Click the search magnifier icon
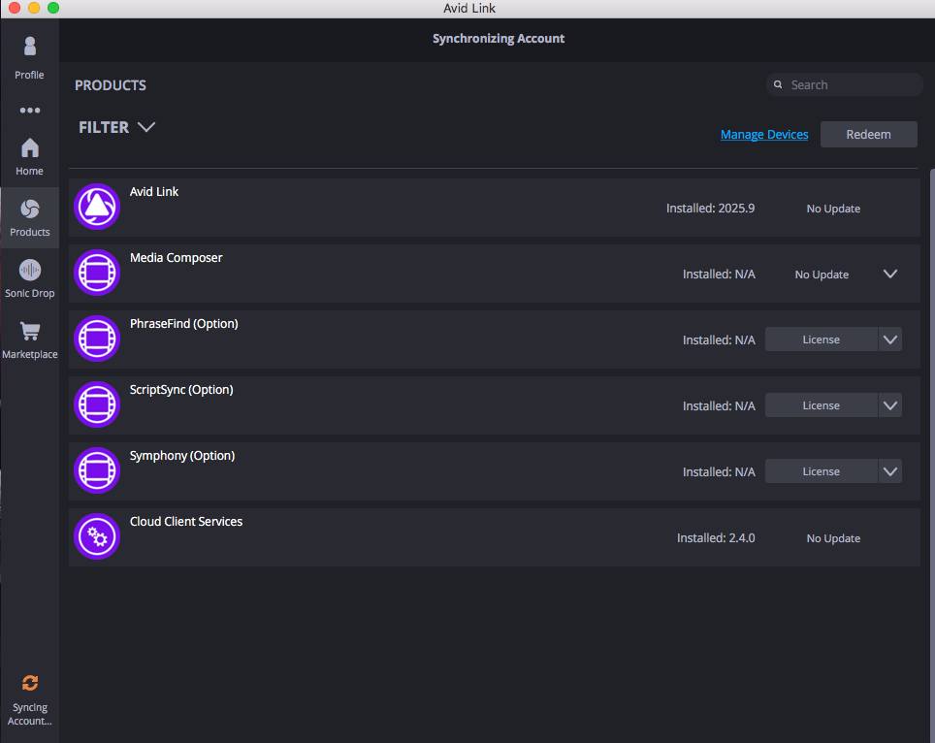935x743 pixels. pos(778,84)
